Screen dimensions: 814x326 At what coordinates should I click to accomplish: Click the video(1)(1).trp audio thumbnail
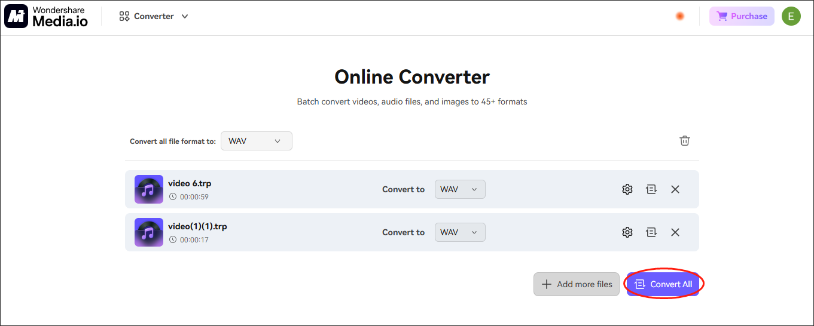(x=149, y=232)
